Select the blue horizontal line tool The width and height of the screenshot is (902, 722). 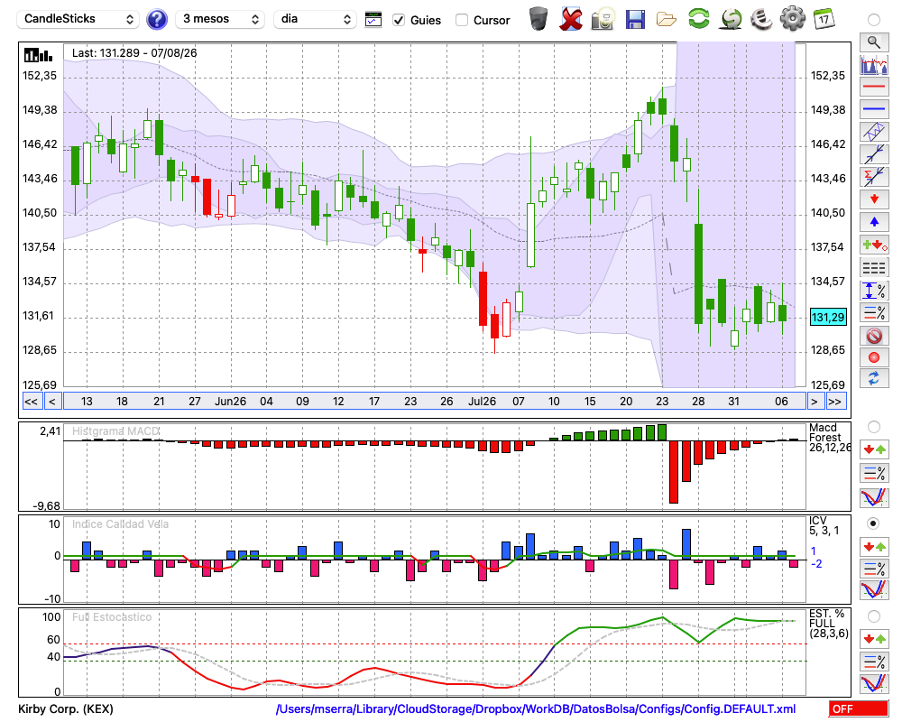point(874,108)
